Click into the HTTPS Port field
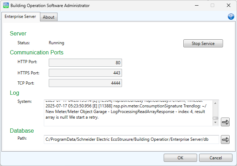Image resolution: width=237 pixels, height=166 pixels. click(85, 73)
